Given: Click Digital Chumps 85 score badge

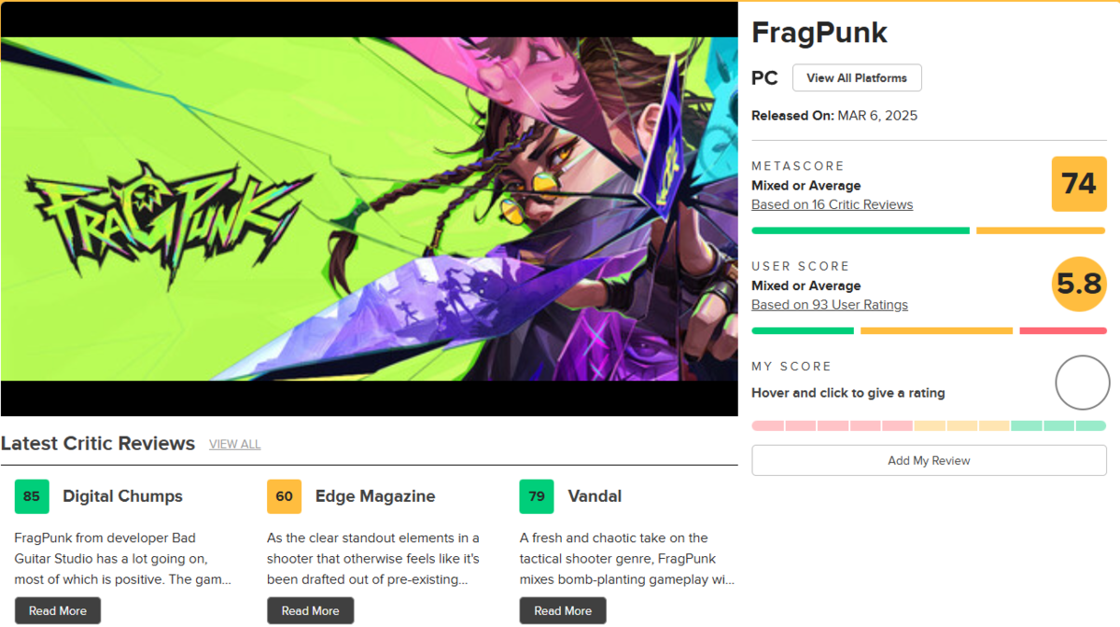Looking at the screenshot, I should (x=32, y=496).
